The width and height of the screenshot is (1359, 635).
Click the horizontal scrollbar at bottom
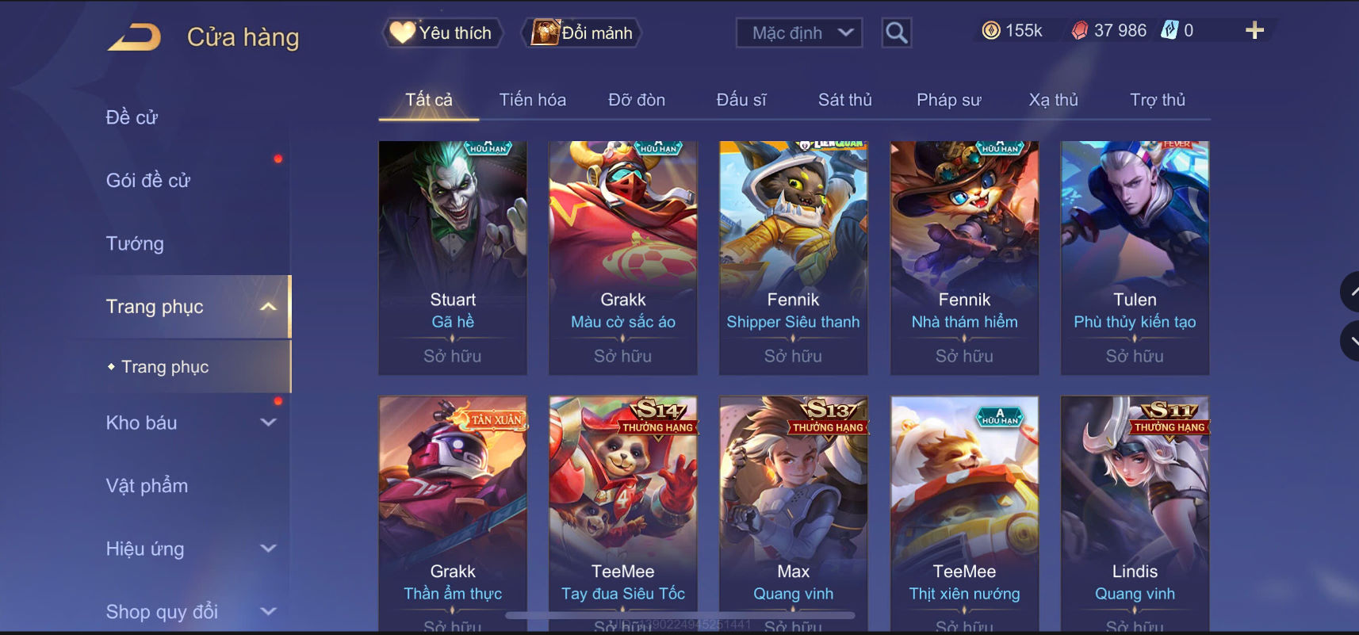tap(680, 615)
